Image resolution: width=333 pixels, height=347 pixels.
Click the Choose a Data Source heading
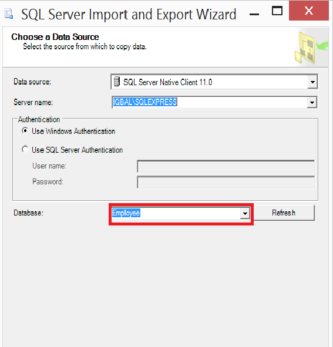pyautogui.click(x=55, y=37)
